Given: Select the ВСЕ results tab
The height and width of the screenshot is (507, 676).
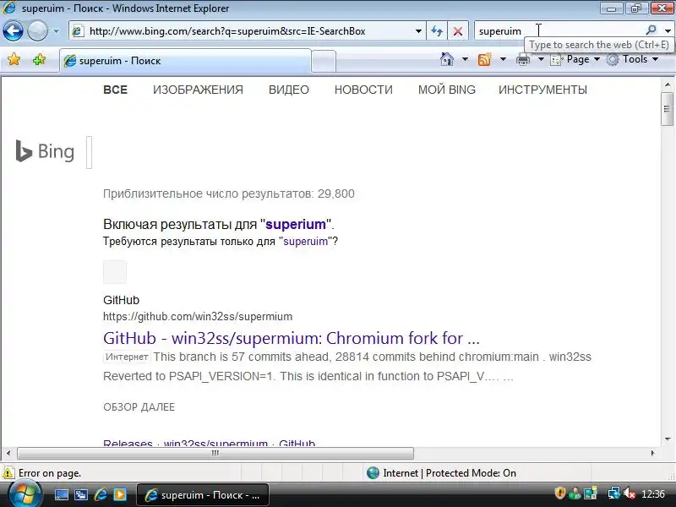Looking at the screenshot, I should [116, 90].
